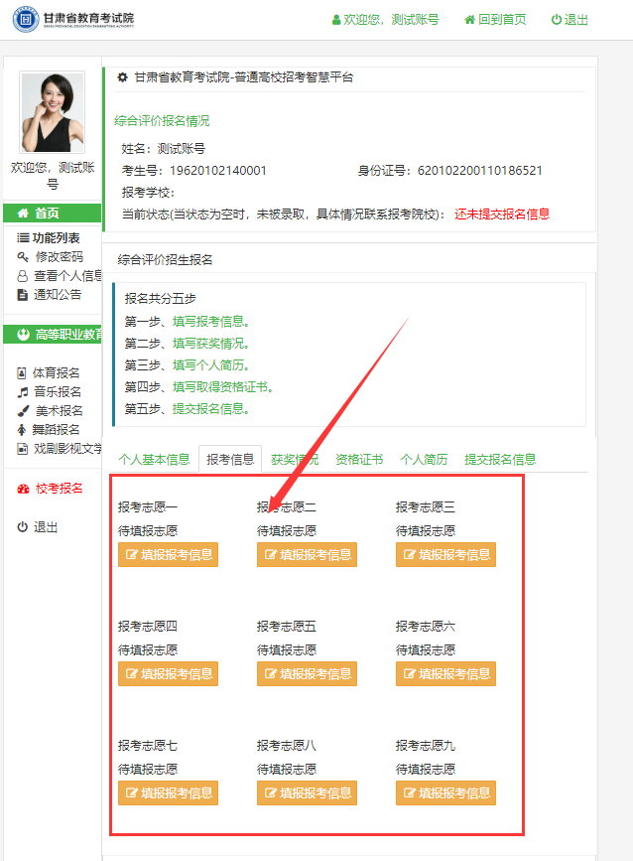Select the 个人简历 tab
The width and height of the screenshot is (633, 861).
click(424, 460)
